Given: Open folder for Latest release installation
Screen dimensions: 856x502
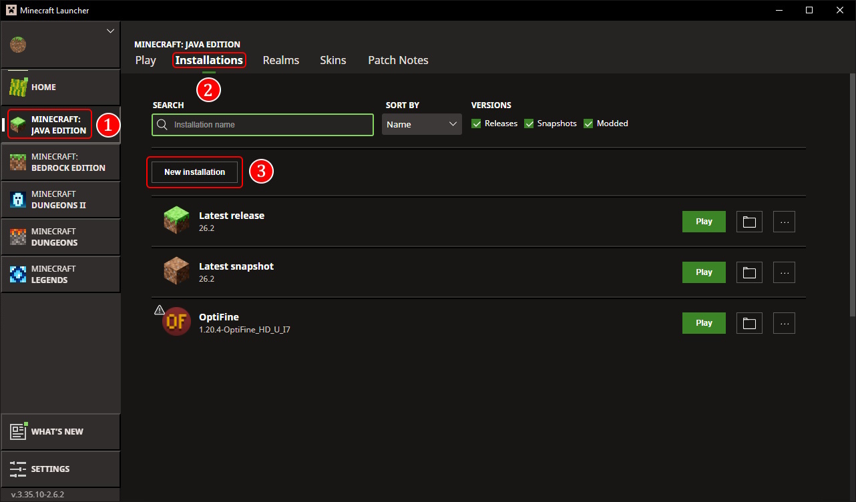Looking at the screenshot, I should point(749,222).
